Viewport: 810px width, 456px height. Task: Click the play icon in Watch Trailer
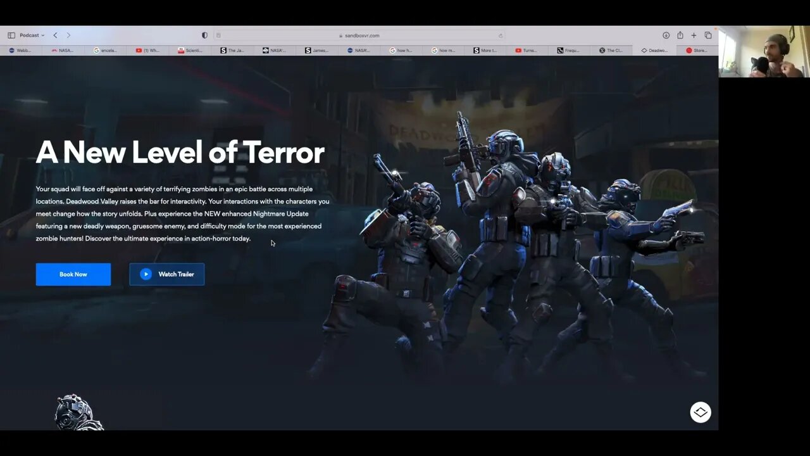pos(146,274)
